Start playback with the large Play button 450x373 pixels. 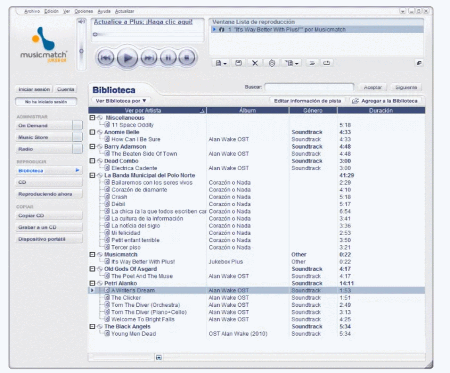tap(127, 58)
